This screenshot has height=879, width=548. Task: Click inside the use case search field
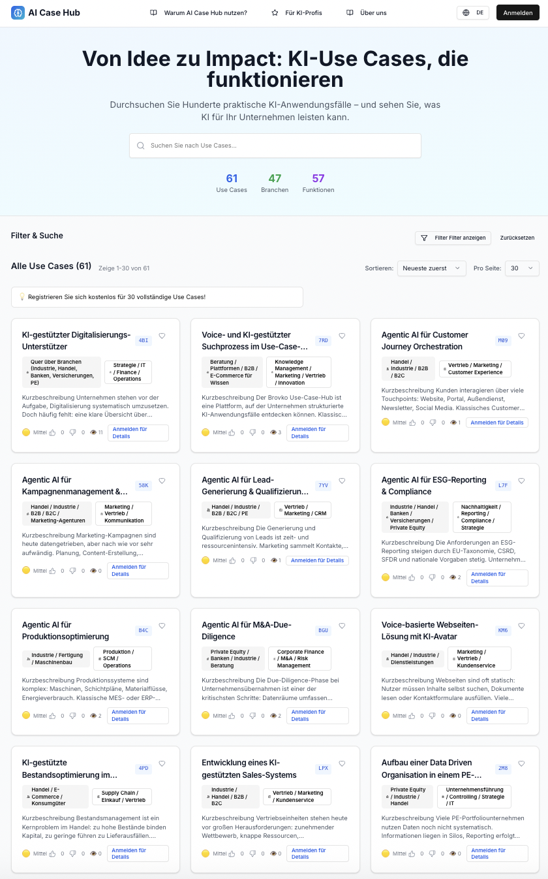pyautogui.click(x=274, y=146)
